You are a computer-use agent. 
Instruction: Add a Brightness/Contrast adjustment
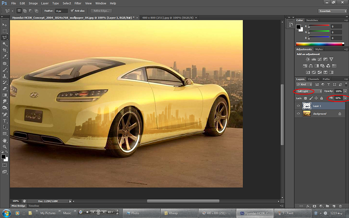pos(308,59)
